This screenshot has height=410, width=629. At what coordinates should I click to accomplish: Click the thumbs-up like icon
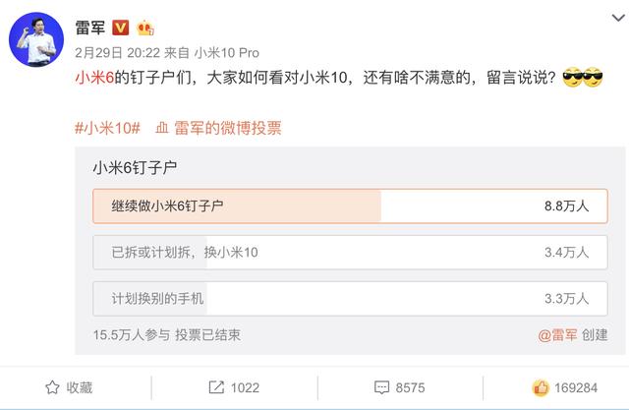[x=540, y=387]
